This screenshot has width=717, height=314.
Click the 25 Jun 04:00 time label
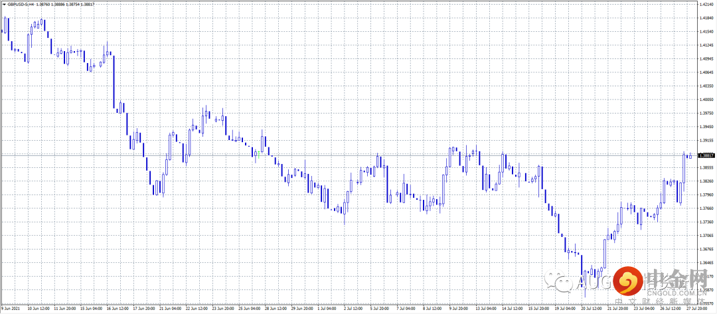coord(249,309)
